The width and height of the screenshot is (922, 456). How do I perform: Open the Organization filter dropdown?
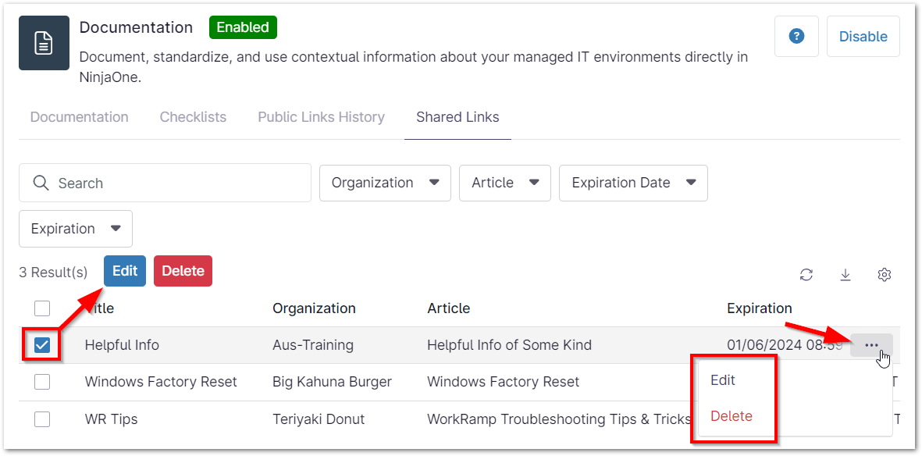[x=385, y=183]
